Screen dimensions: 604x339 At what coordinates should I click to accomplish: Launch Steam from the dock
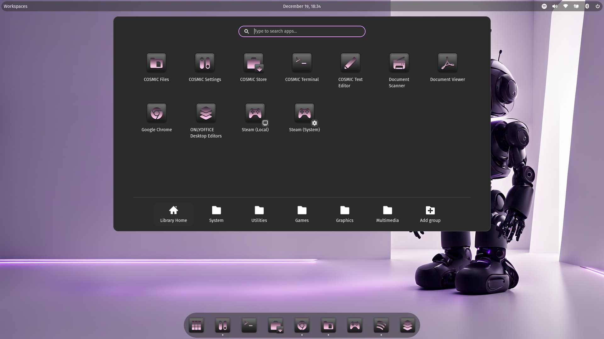coord(355,326)
